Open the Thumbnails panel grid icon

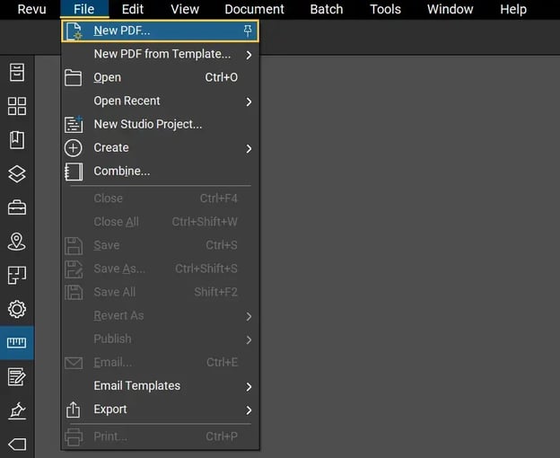pos(17,106)
